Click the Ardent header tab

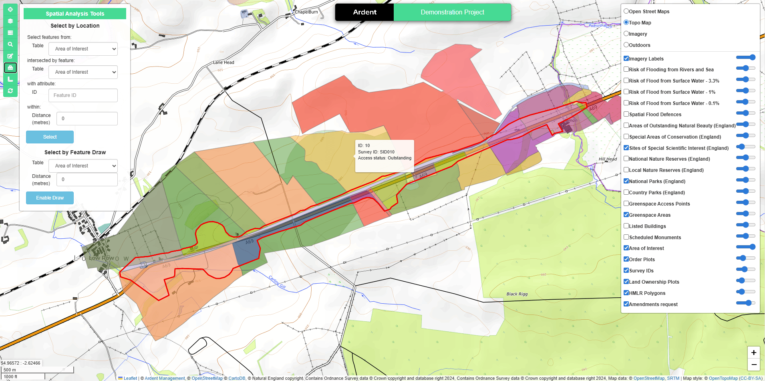(364, 12)
